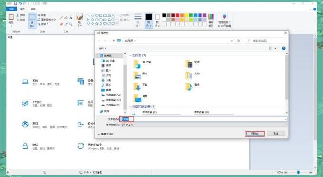Select the Eraser tool in Paint
The height and width of the screenshot is (177, 323).
[61, 24]
